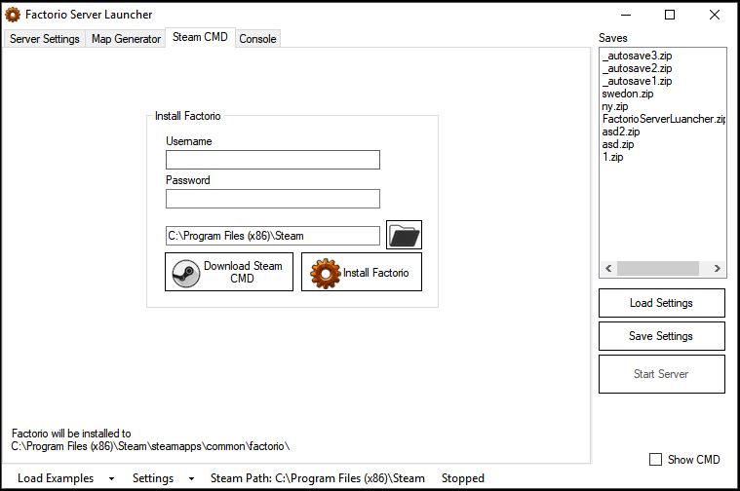This screenshot has height=491, width=740.
Task: Click the Steam install path field
Action: [x=273, y=236]
